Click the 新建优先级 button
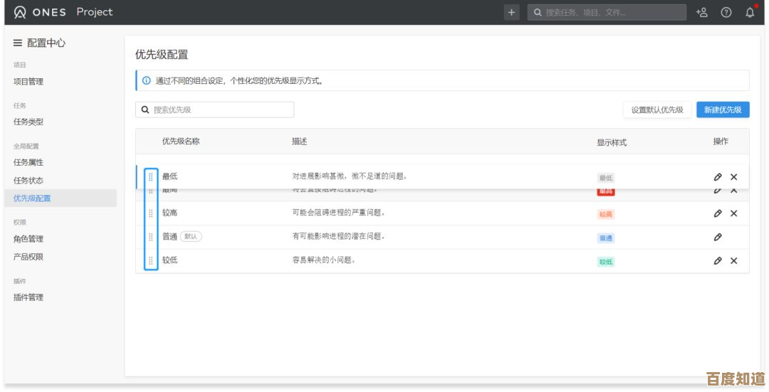The image size is (769, 392). (722, 110)
